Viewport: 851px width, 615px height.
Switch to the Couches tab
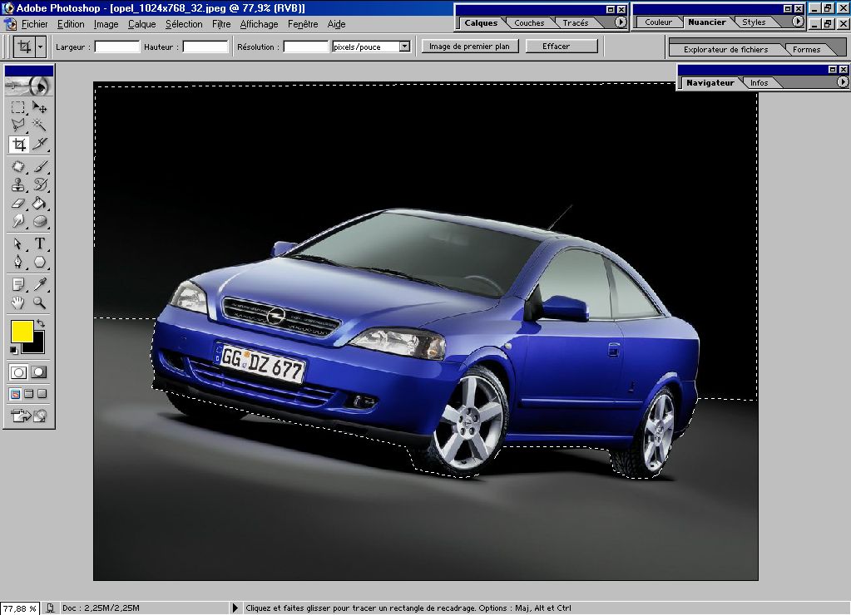point(529,22)
